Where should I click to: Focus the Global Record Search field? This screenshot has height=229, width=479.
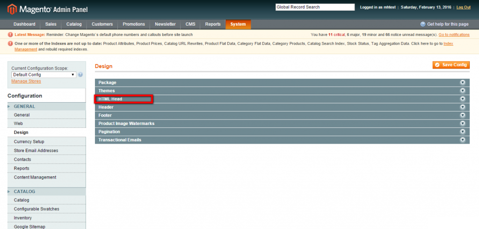[315, 7]
